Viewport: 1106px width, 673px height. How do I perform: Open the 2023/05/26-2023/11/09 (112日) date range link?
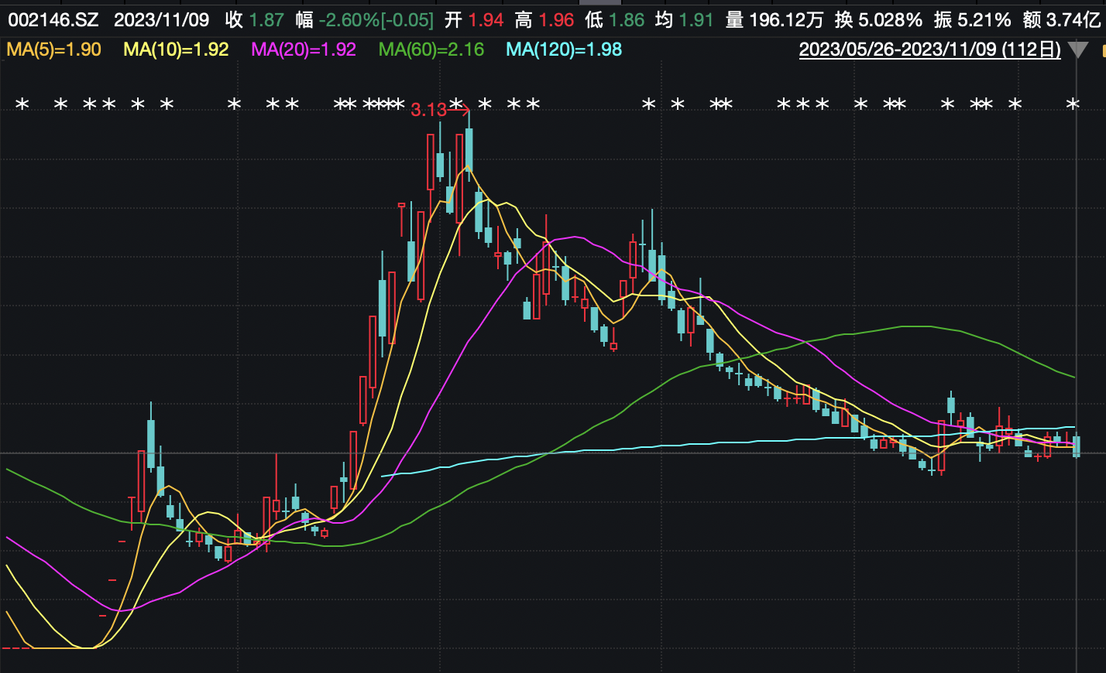[x=930, y=50]
